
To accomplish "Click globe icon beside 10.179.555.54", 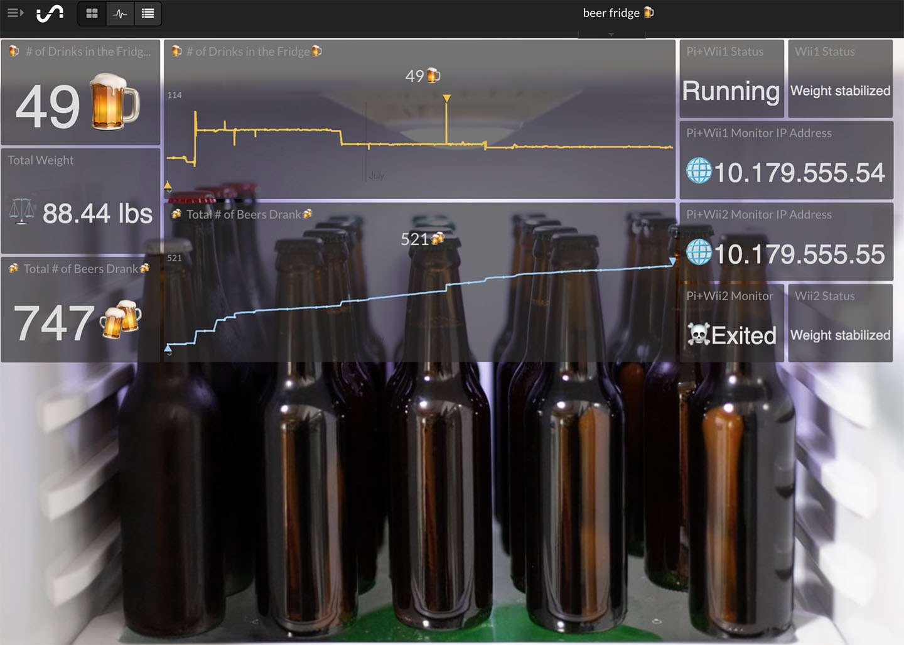I will coord(699,170).
